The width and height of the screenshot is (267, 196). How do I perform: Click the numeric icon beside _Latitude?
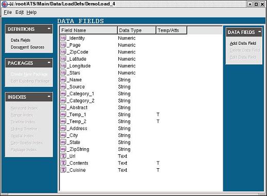(x=63, y=59)
